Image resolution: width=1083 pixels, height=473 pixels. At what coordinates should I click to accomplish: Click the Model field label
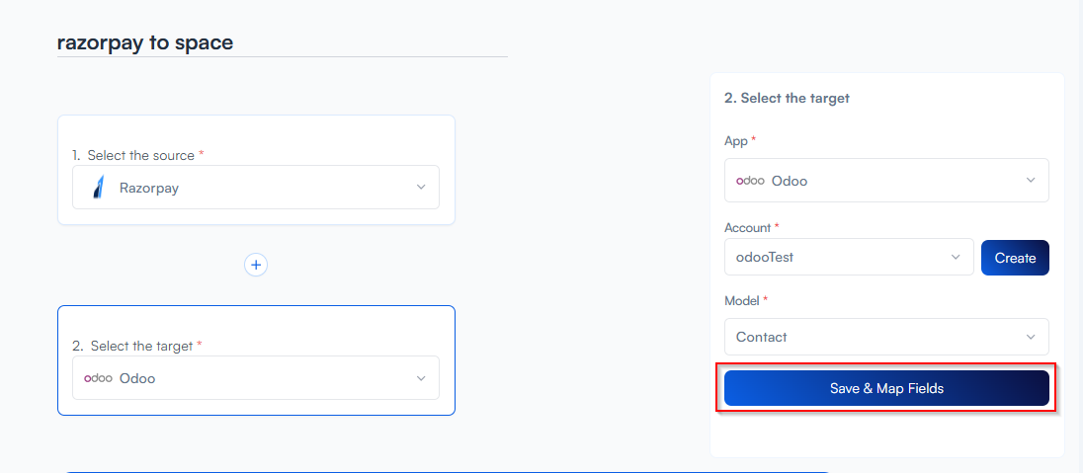(x=742, y=300)
